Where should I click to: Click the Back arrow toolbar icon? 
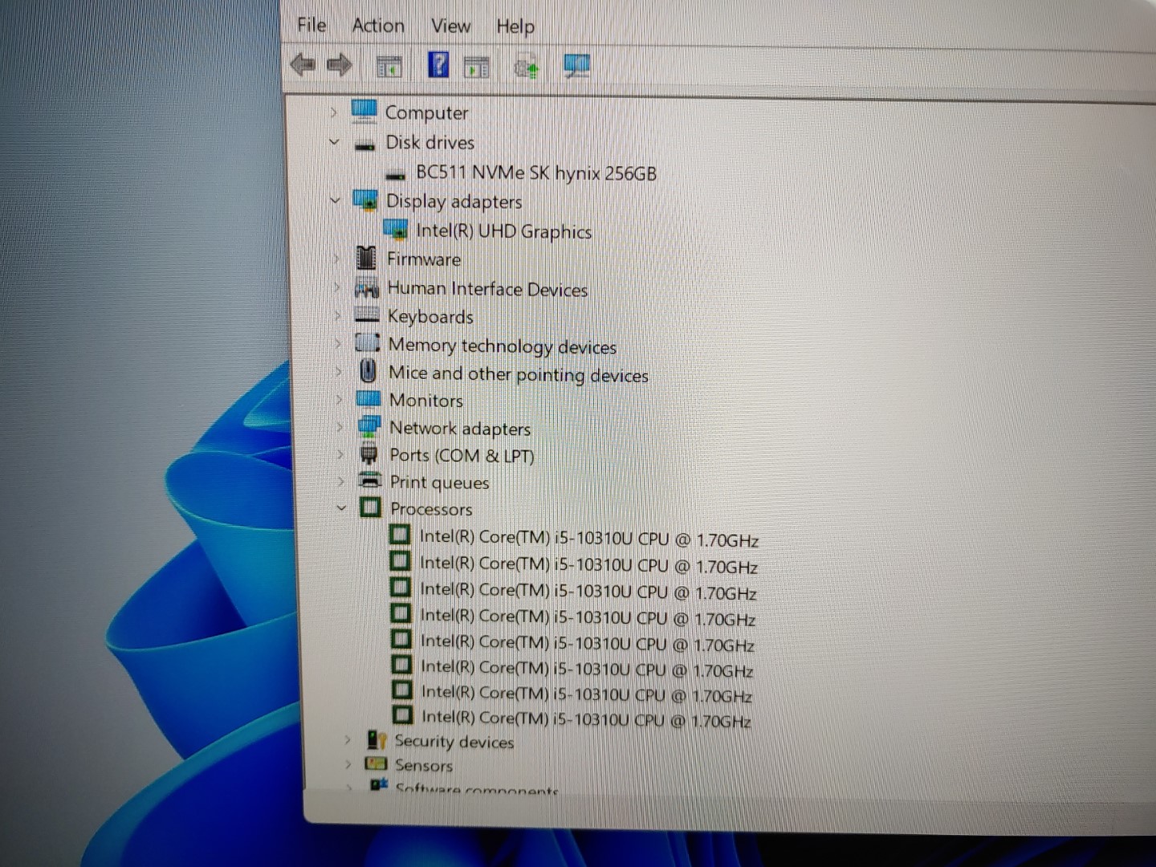coord(303,64)
